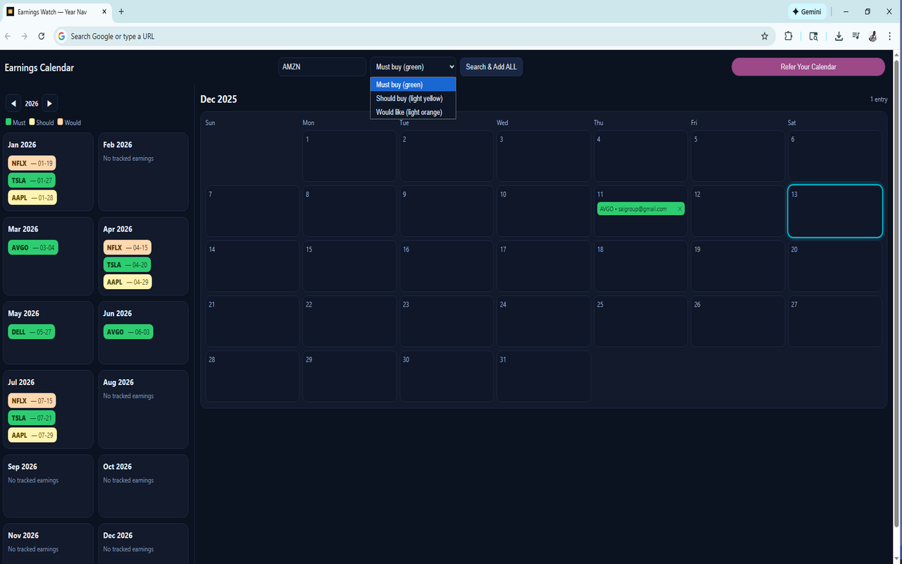902x564 pixels.
Task: Select Would like (light orange) option
Action: click(x=410, y=112)
